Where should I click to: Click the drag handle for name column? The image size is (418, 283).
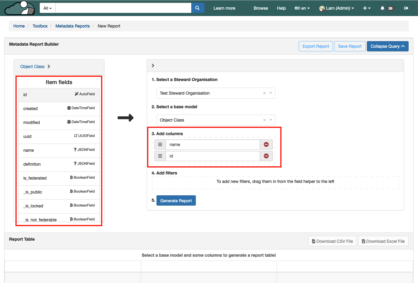(160, 145)
